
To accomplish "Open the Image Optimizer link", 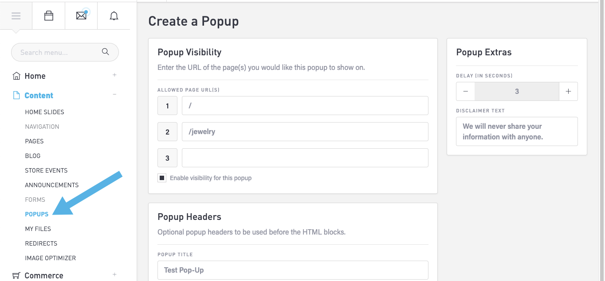I will 50,258.
